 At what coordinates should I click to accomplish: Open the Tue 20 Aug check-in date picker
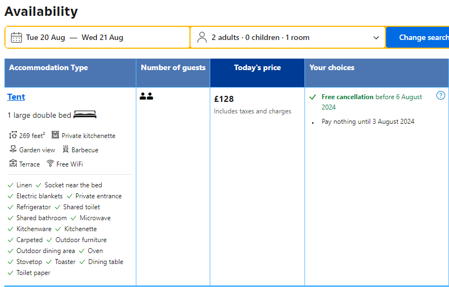[45, 38]
